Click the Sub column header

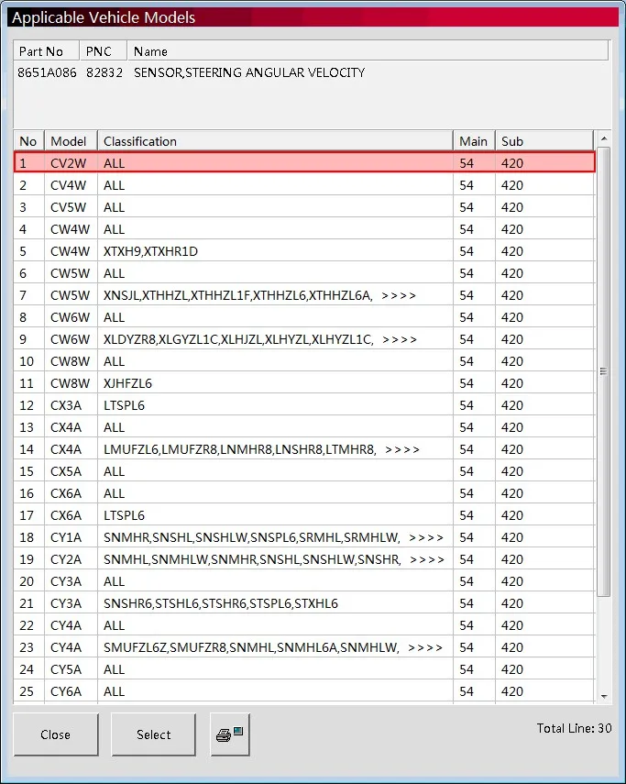click(x=544, y=141)
